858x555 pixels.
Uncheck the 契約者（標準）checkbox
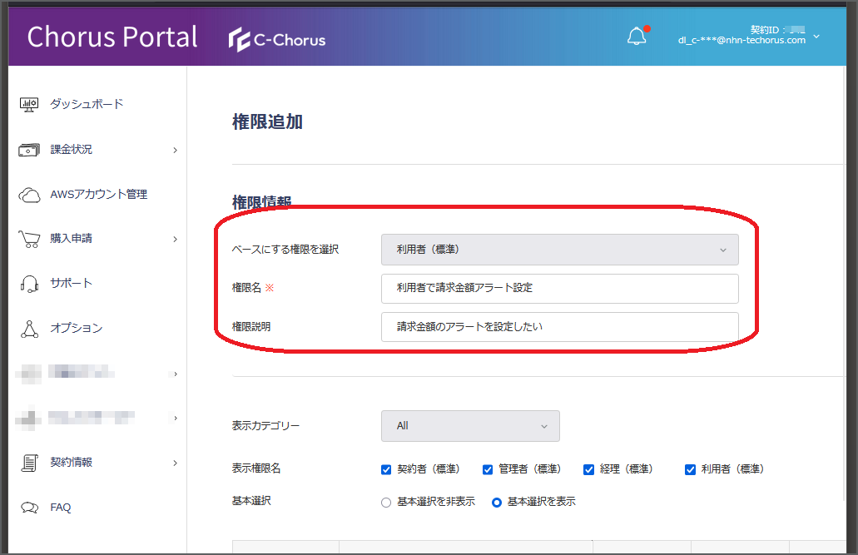tap(386, 469)
